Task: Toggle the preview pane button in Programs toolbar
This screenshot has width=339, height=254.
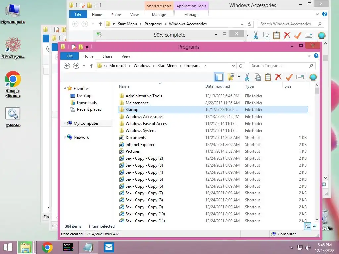Action: [219, 77]
